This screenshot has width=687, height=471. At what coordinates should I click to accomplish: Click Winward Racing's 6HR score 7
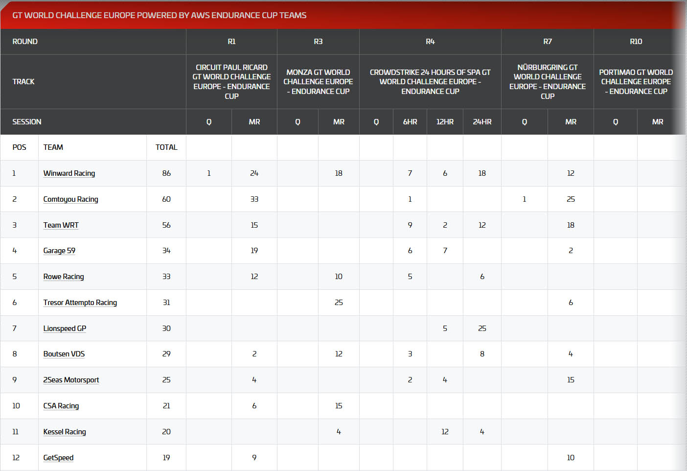(410, 173)
